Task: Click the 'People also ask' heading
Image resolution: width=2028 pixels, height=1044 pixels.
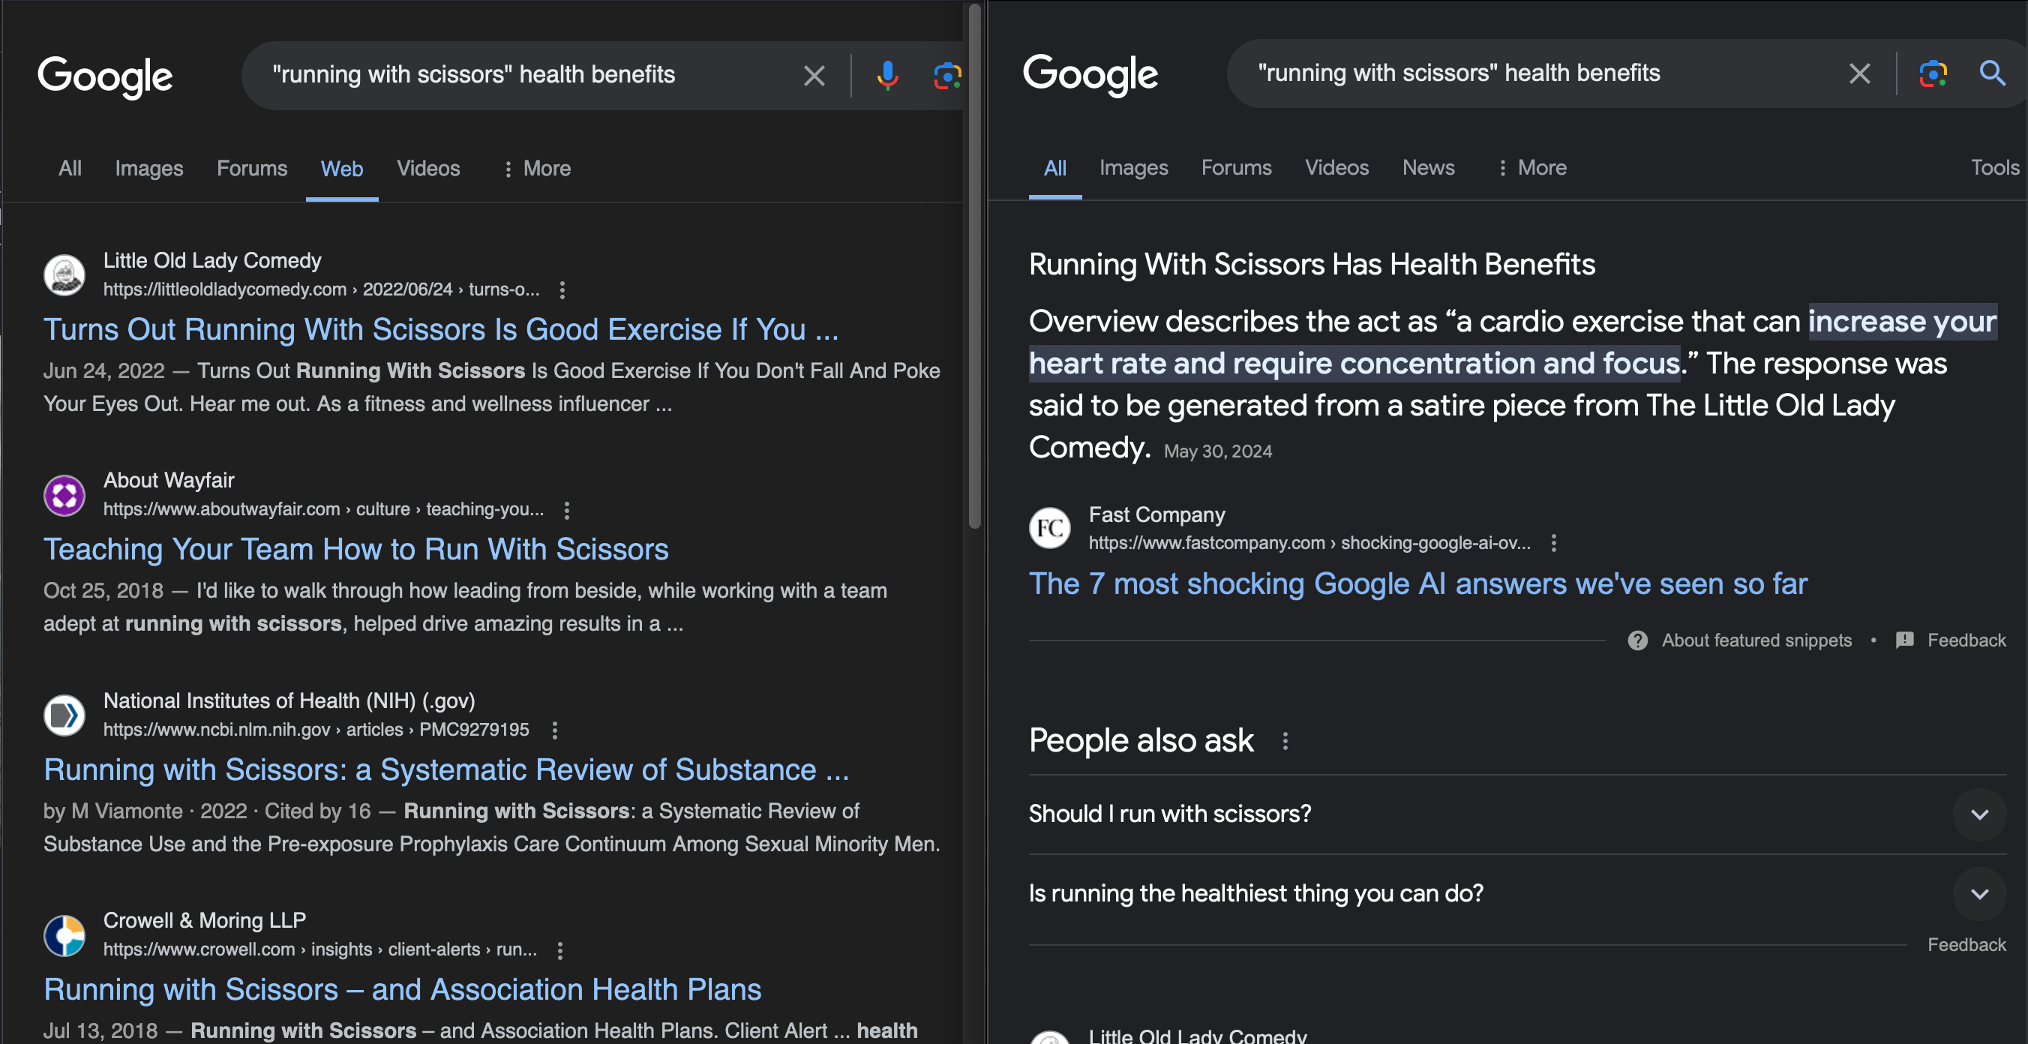Action: pos(1141,741)
